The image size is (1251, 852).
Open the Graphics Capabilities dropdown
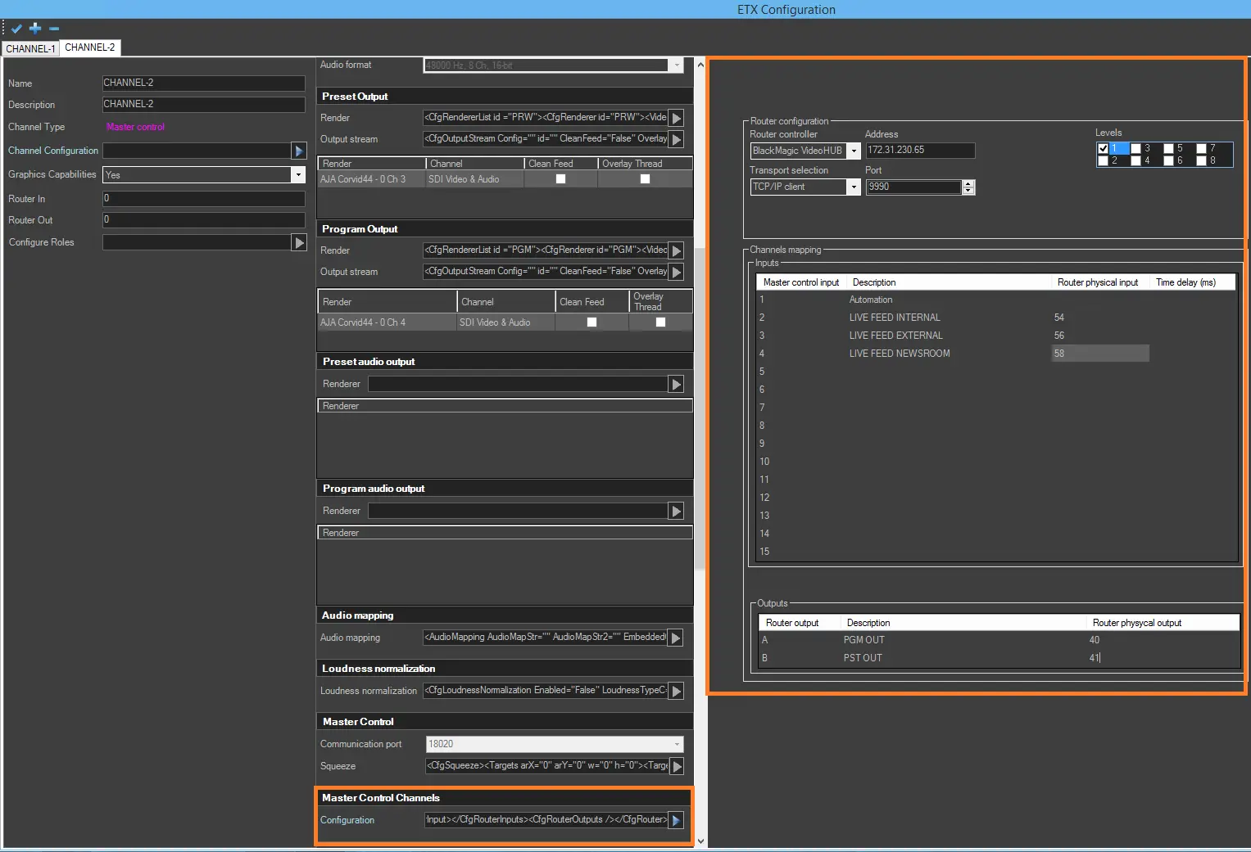[298, 174]
